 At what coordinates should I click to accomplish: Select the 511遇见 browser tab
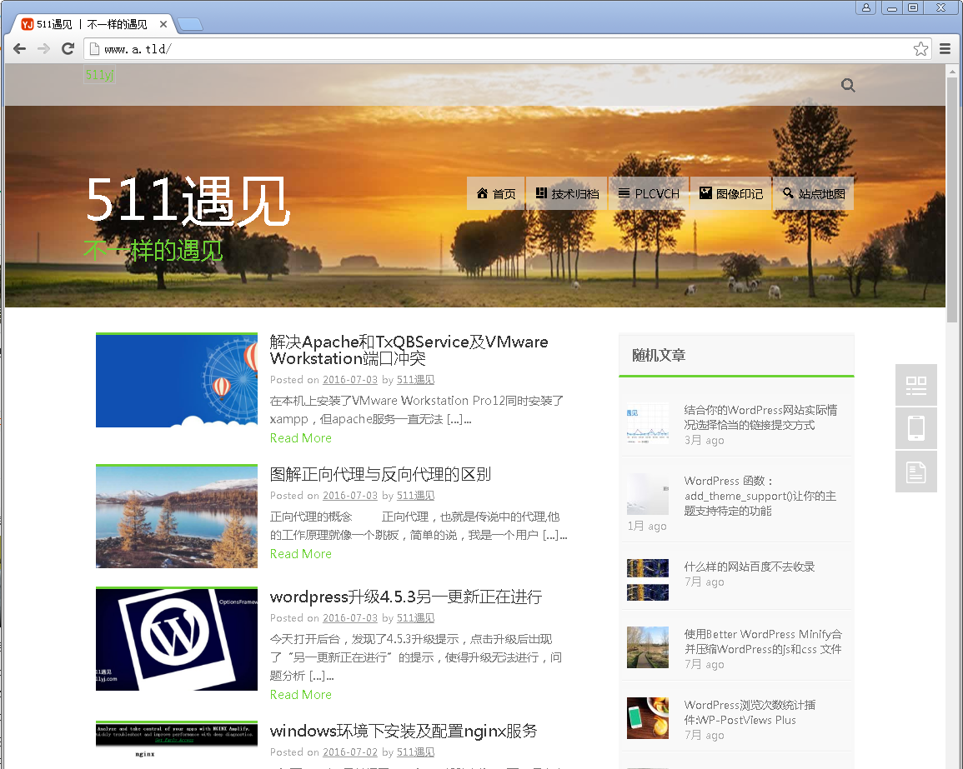pyautogui.click(x=92, y=24)
